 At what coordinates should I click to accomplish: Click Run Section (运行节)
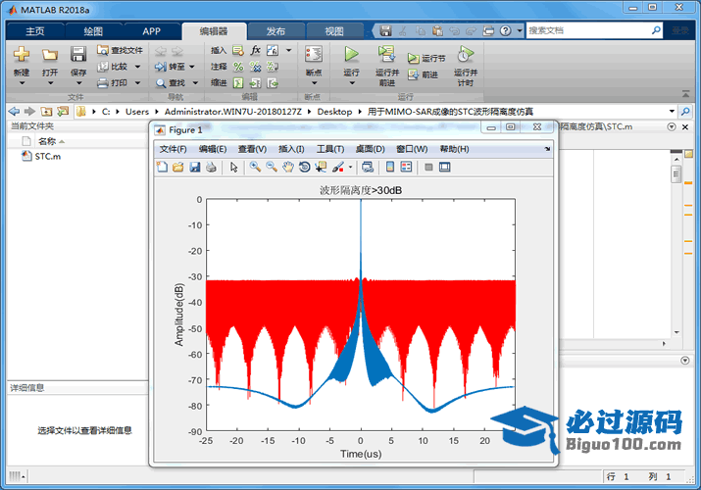click(426, 58)
